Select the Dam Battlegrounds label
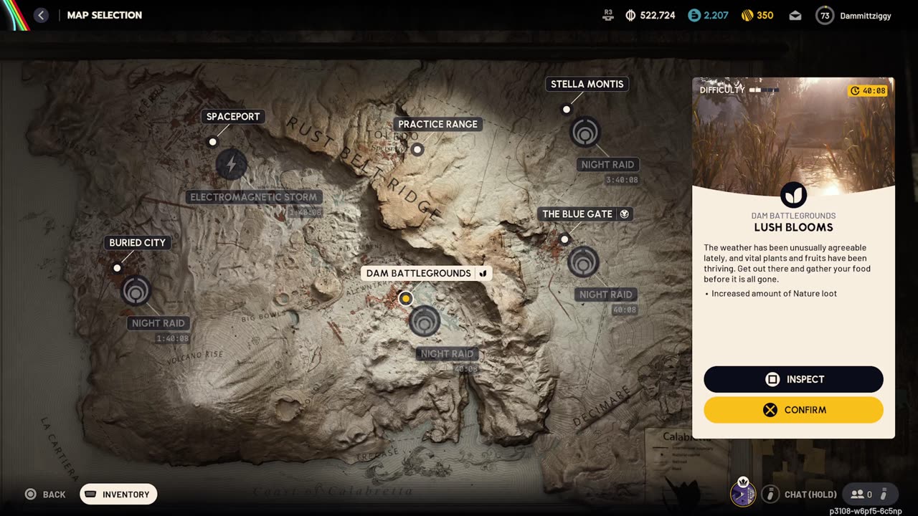This screenshot has width=918, height=516. 426,273
